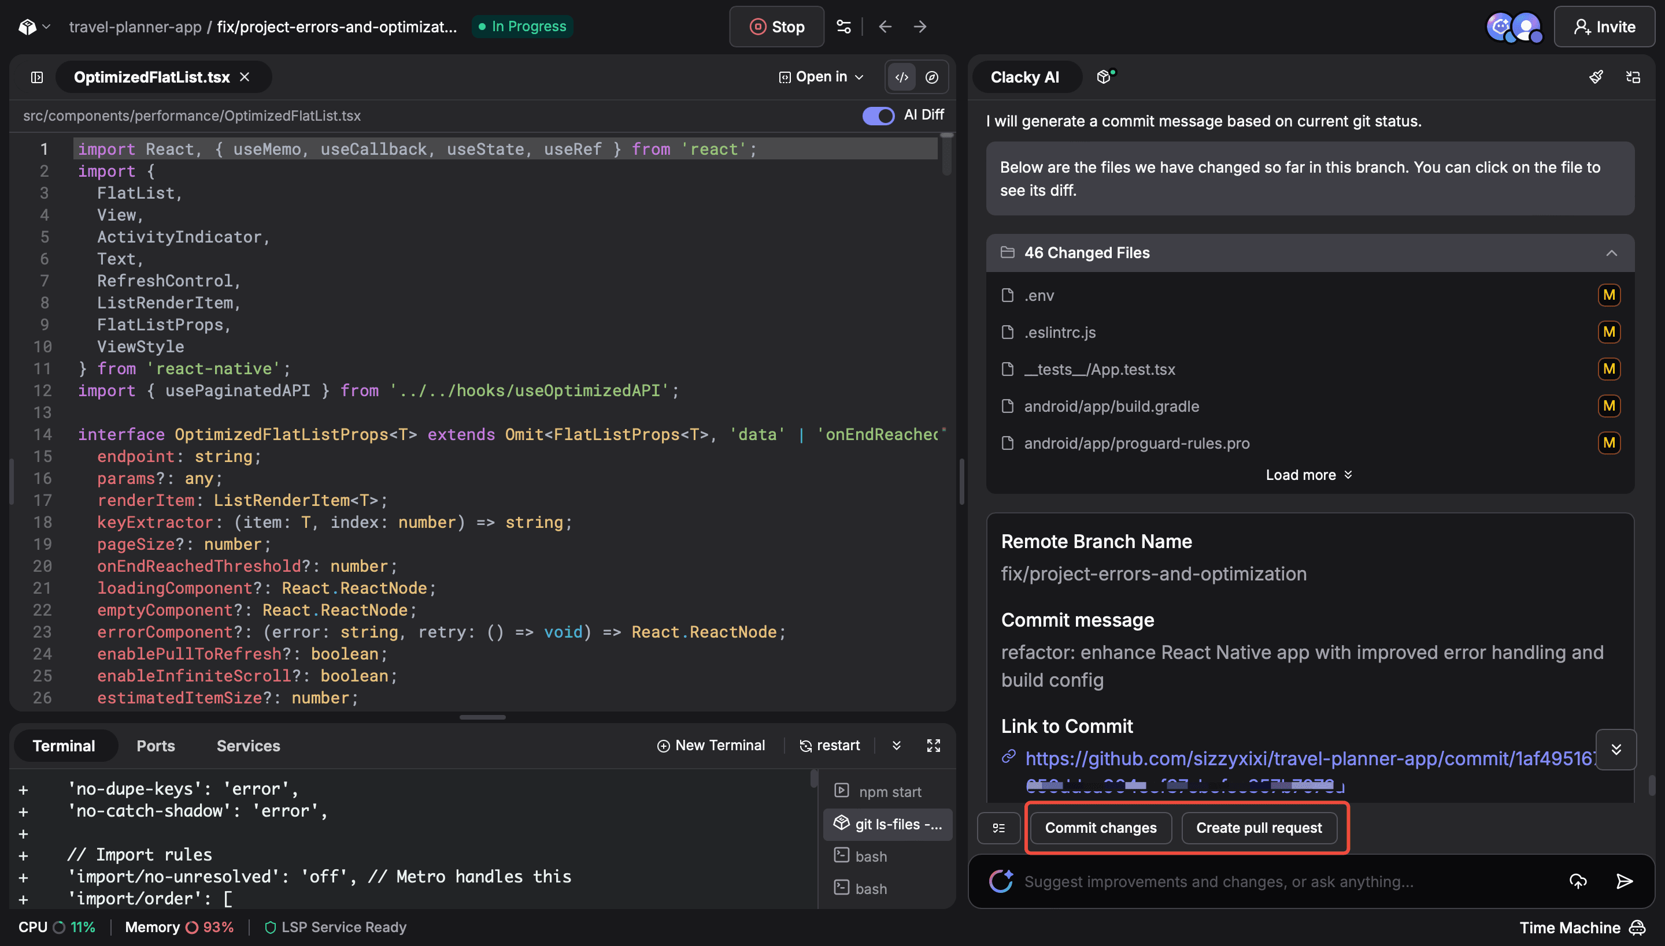Screen dimensions: 1665x946
Task: Click the Memory 93% usage indicator
Action: (x=179, y=928)
